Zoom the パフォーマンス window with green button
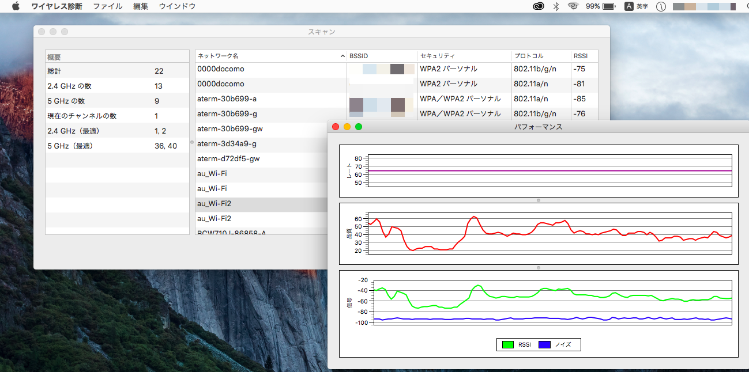This screenshot has height=372, width=749. pyautogui.click(x=359, y=127)
